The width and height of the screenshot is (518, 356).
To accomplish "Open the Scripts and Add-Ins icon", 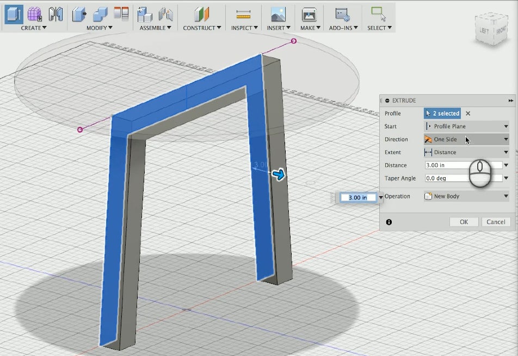I will coord(343,14).
